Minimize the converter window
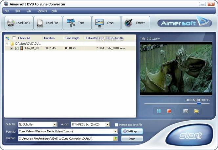The height and width of the screenshot is (150, 218). click(203, 4)
